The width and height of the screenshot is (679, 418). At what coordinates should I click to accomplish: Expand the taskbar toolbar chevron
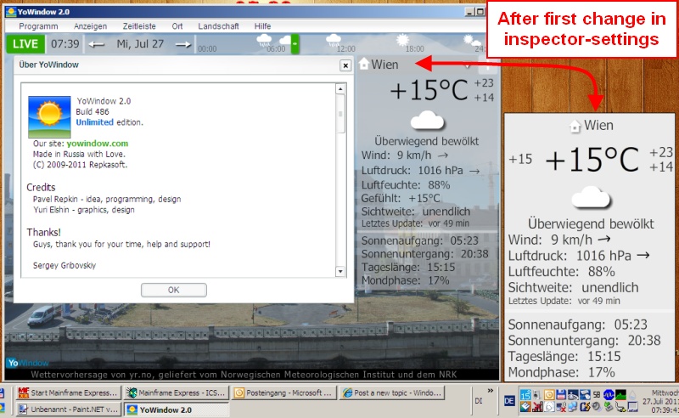pos(491,391)
